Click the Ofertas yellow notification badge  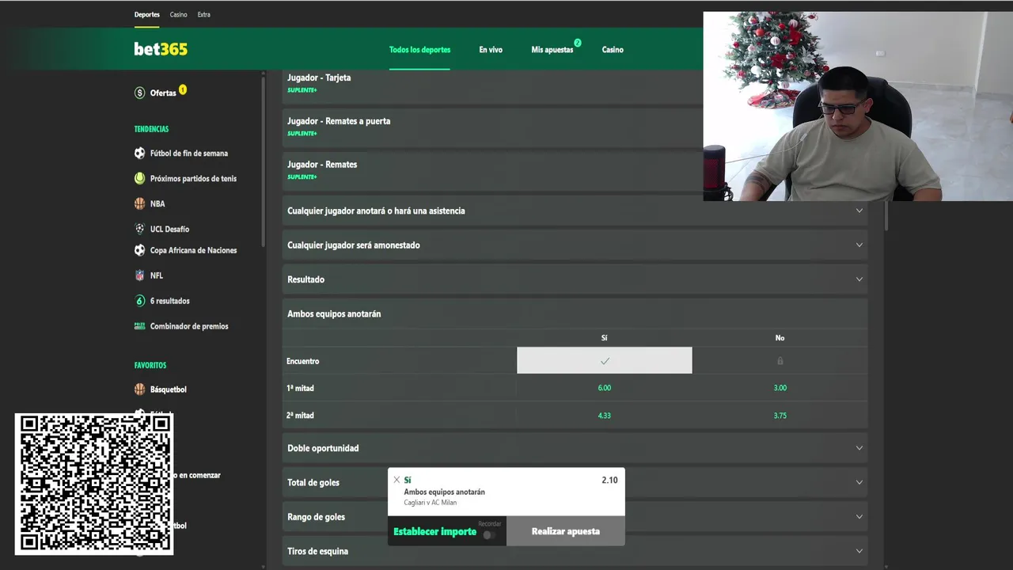183,89
